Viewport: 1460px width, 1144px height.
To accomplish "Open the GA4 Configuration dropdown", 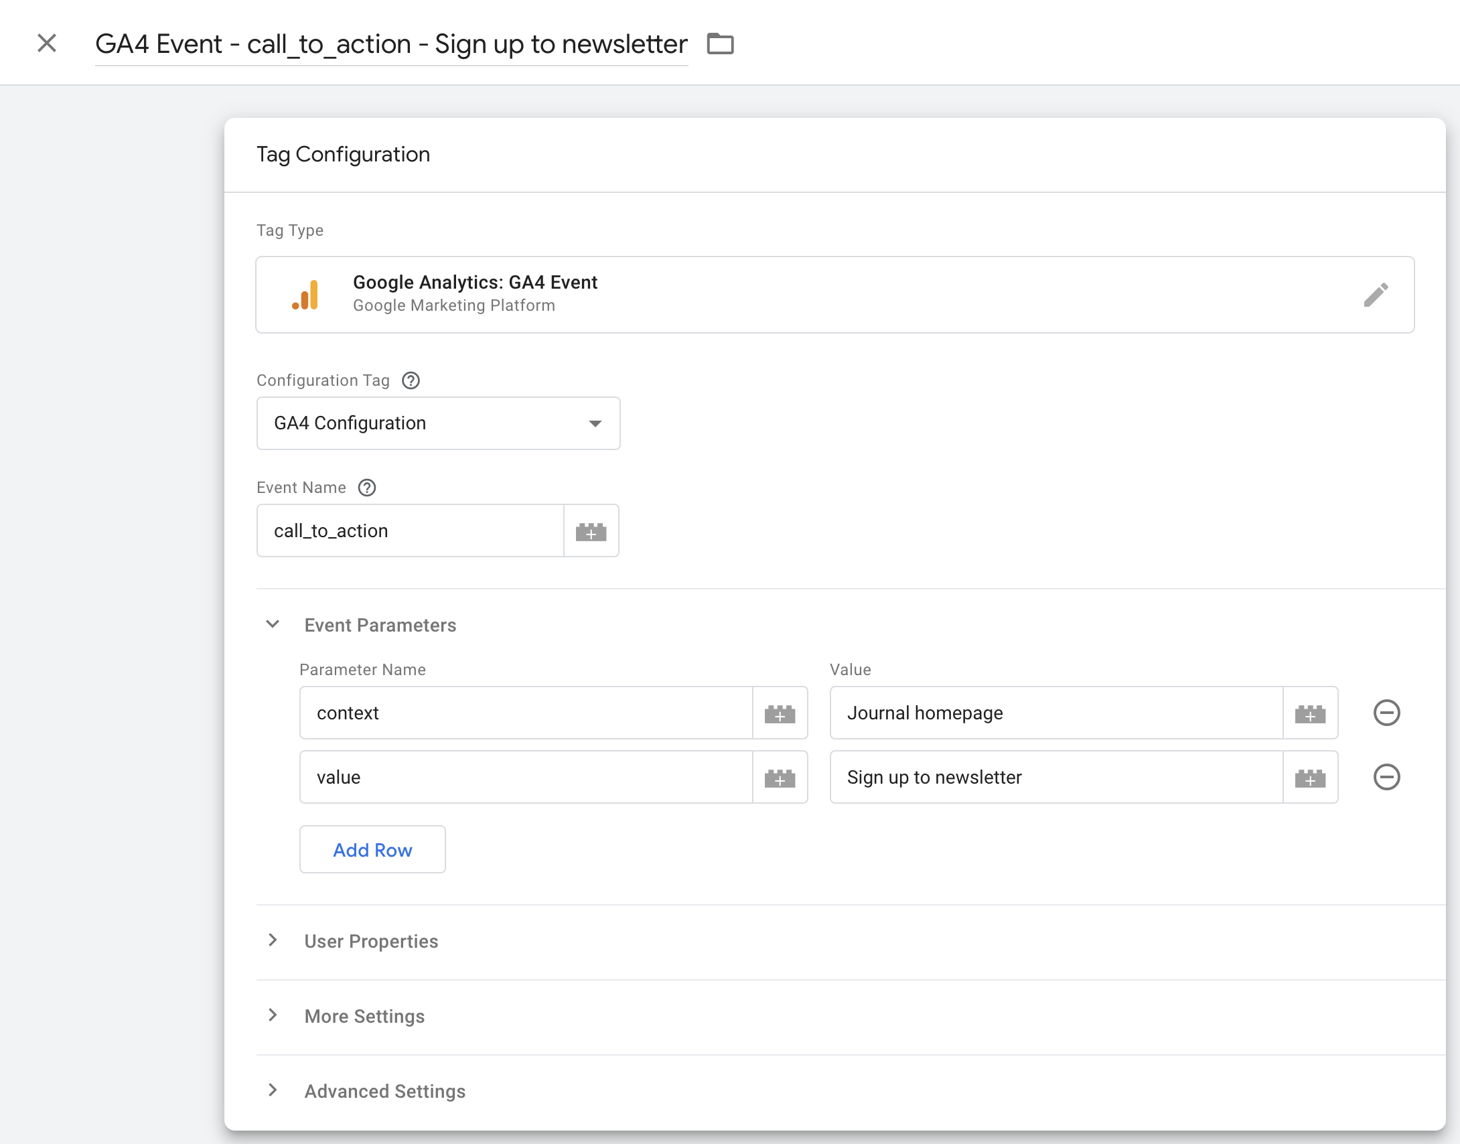I will pyautogui.click(x=438, y=423).
